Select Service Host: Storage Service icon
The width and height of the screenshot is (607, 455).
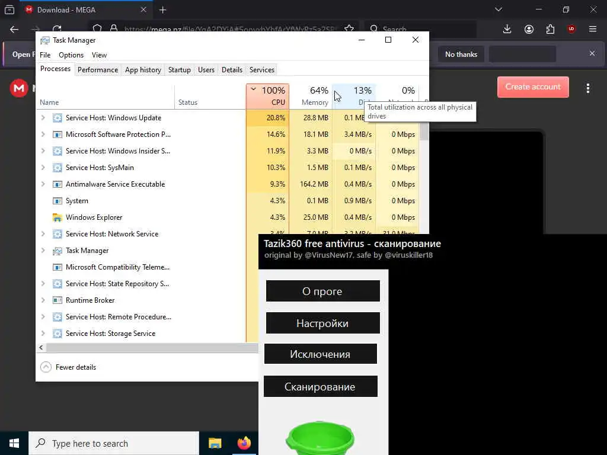click(57, 334)
